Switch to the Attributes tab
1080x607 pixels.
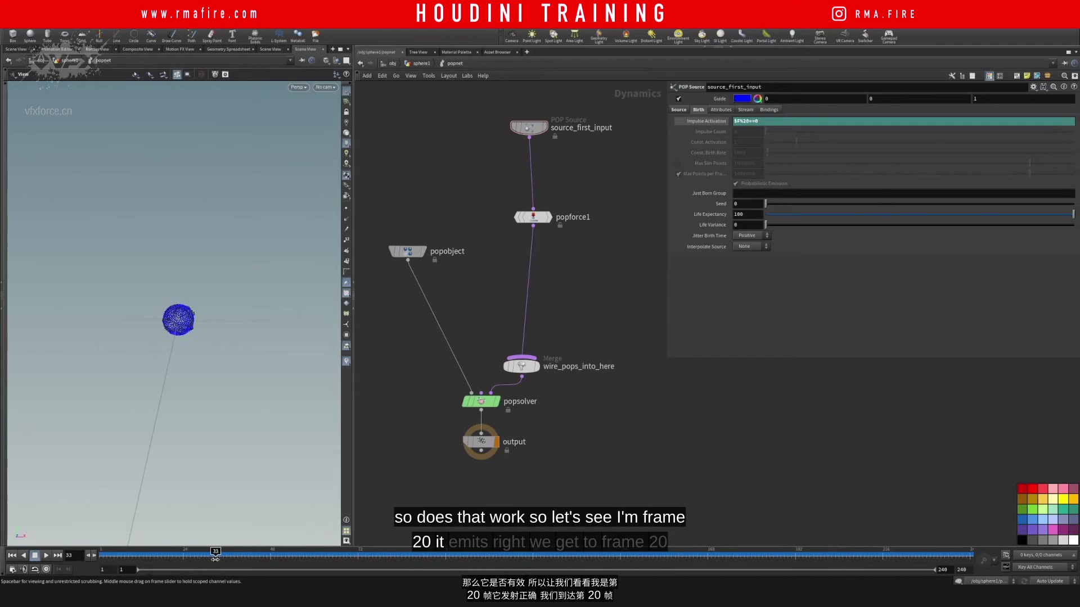click(721, 110)
